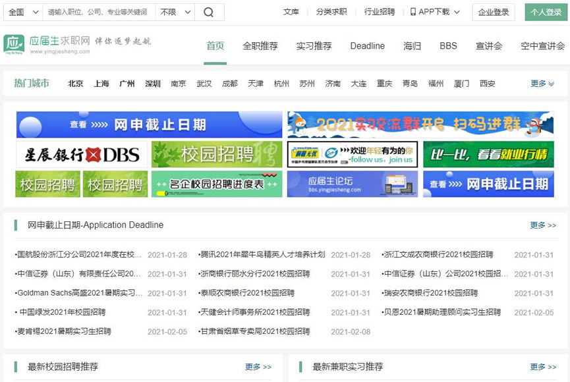
Task: Open the 比一比,看看就业行情 banner
Action: [488, 155]
